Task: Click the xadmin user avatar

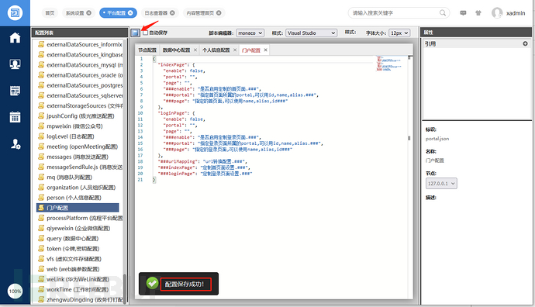Action: tap(497, 13)
